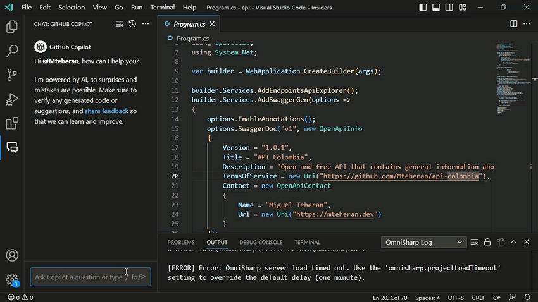Open the Run menu

137,8
